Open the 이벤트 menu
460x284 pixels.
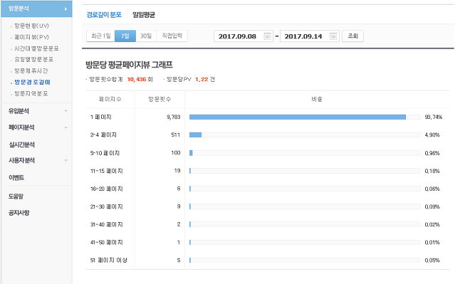pyautogui.click(x=16, y=178)
